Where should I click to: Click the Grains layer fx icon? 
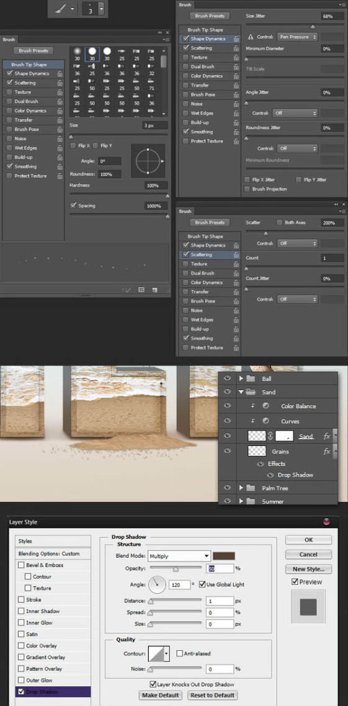(x=327, y=451)
